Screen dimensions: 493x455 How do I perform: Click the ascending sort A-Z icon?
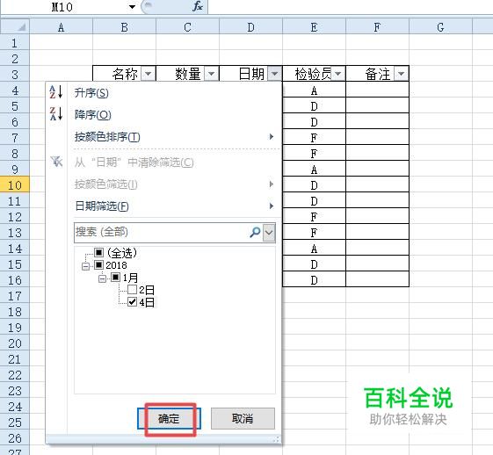pos(56,92)
